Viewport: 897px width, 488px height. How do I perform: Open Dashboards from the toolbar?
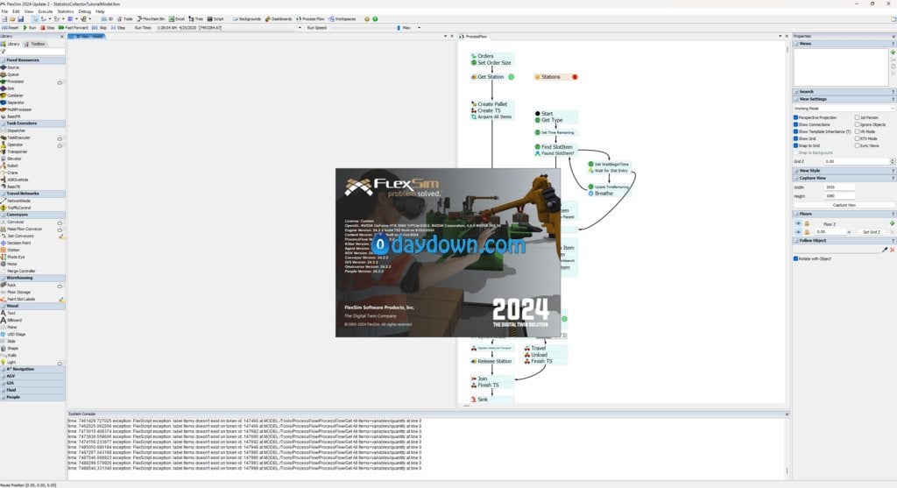click(279, 19)
